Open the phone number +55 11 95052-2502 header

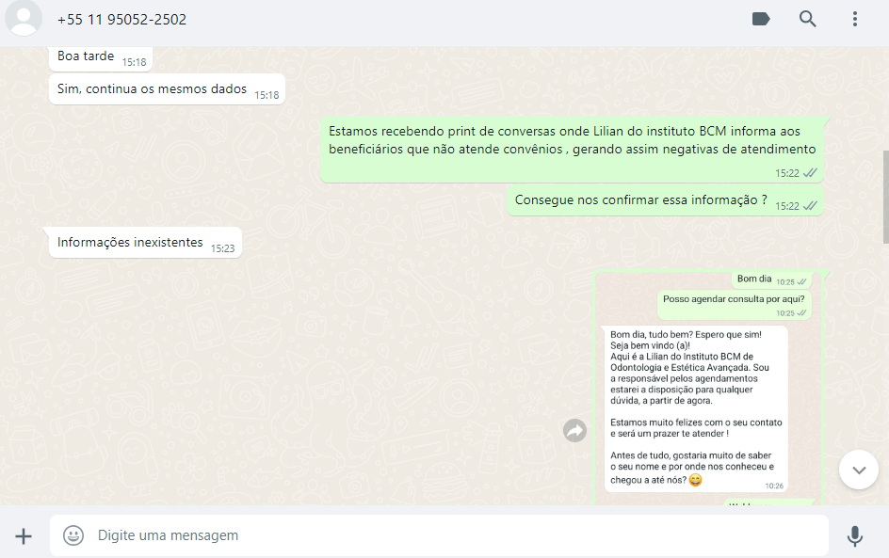[x=121, y=20]
